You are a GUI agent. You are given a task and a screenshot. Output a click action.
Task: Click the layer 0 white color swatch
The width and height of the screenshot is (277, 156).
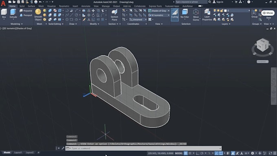point(225,11)
